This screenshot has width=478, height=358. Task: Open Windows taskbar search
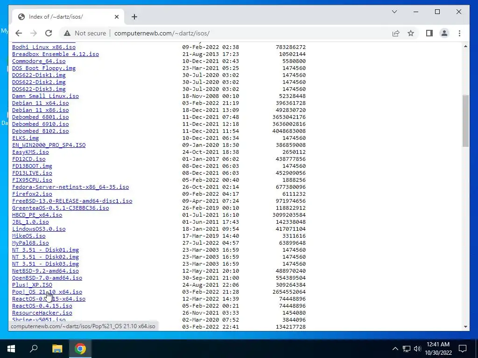pyautogui.click(x=34, y=349)
